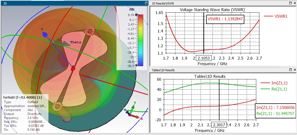Click the impedance plot Frequency / GHz axis label
This screenshot has width=297, height=135.
pos(210,130)
